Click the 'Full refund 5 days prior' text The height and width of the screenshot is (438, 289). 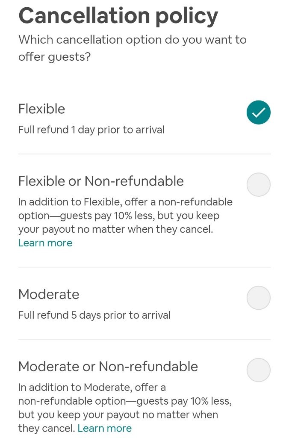coord(94,315)
